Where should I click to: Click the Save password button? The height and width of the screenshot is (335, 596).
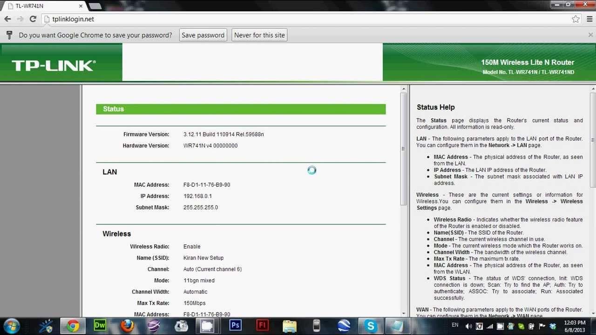click(203, 34)
